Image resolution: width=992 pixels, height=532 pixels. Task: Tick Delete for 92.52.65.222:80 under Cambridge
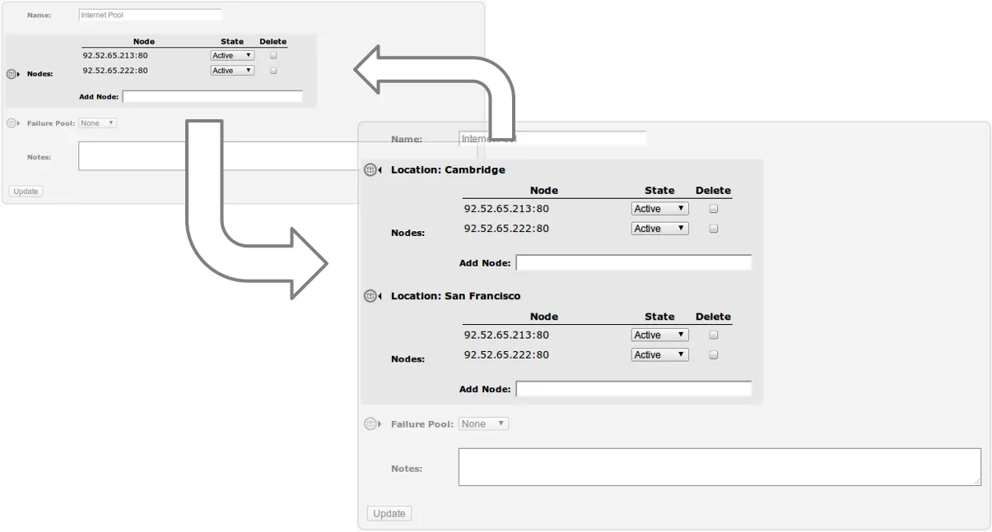(714, 229)
